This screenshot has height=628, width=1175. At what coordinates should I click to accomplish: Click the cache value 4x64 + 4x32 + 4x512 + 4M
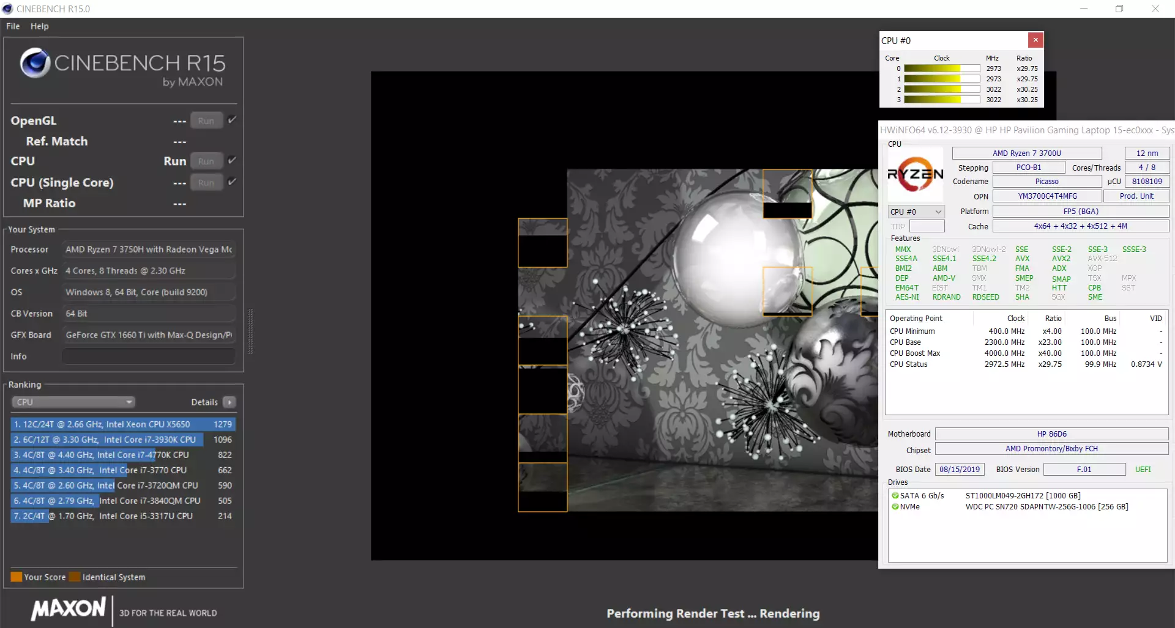[1081, 226]
